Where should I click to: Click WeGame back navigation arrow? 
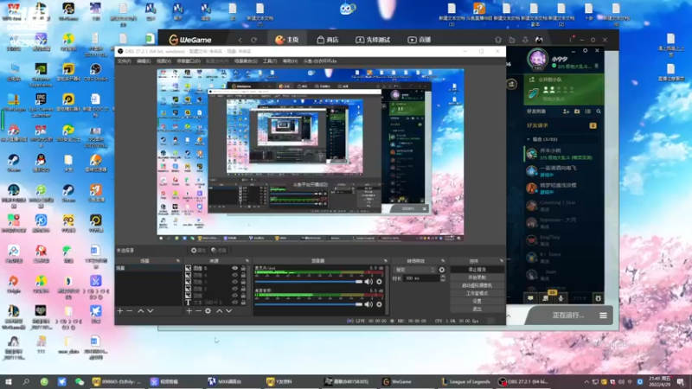coord(240,40)
